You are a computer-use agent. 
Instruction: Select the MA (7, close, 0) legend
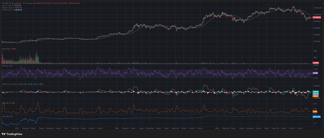[x=8, y=5]
